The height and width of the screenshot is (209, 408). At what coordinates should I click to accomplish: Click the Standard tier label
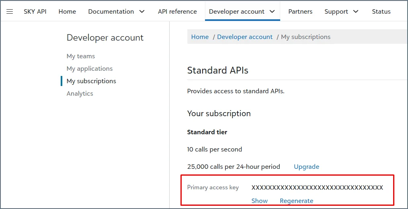207,132
